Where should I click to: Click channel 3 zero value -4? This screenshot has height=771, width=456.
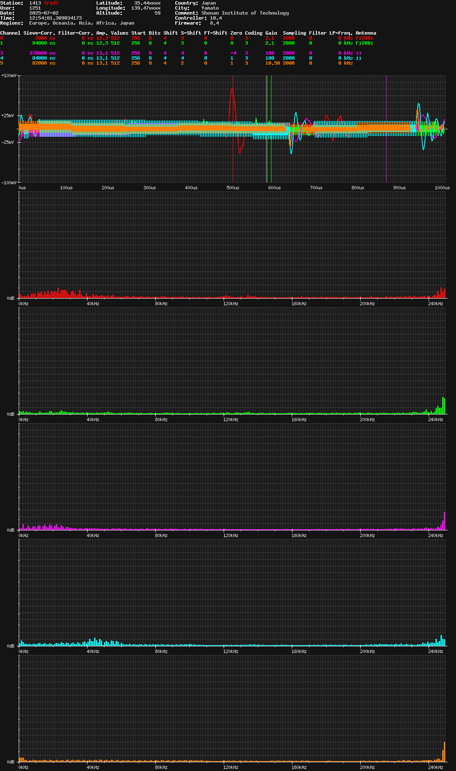233,53
